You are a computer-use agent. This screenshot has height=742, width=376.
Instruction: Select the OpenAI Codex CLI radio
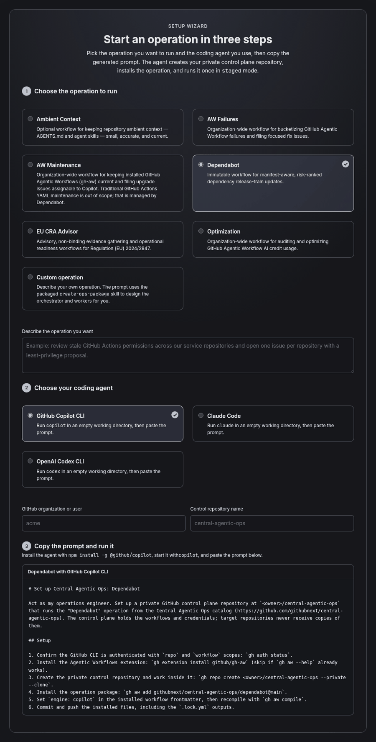(x=30, y=461)
